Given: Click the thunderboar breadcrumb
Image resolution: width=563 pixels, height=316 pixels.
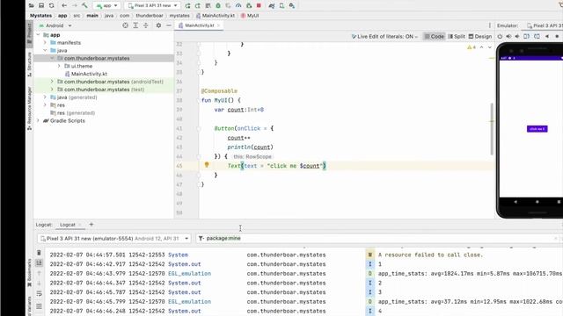Looking at the screenshot, I should 150,16.
